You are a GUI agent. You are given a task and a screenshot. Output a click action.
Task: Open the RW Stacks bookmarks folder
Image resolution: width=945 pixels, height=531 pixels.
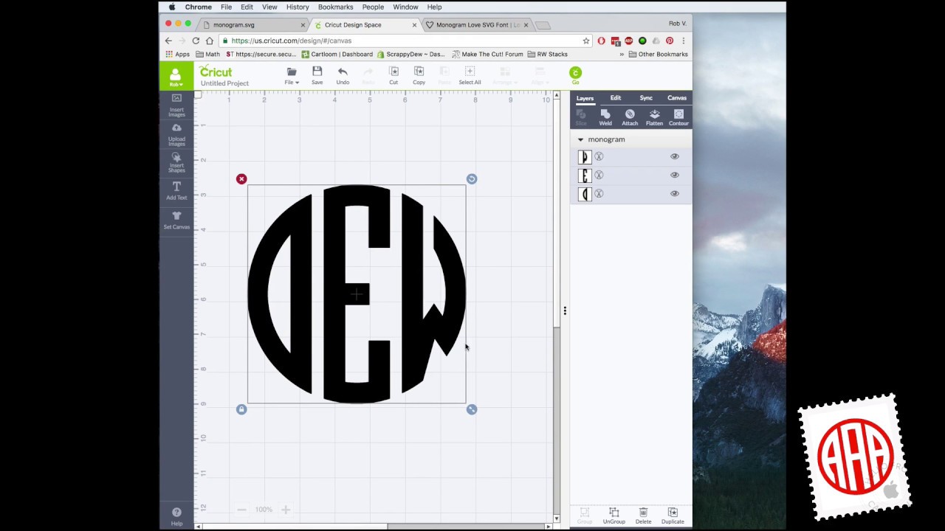548,55
